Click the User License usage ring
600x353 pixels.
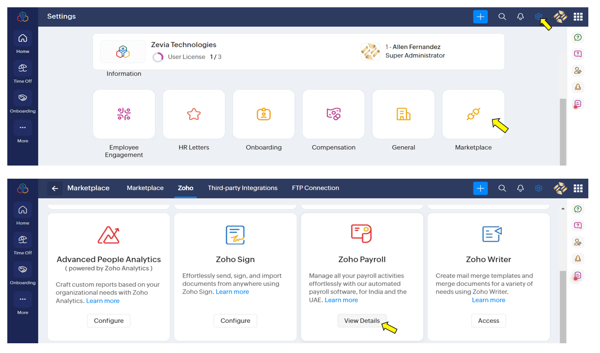(158, 57)
